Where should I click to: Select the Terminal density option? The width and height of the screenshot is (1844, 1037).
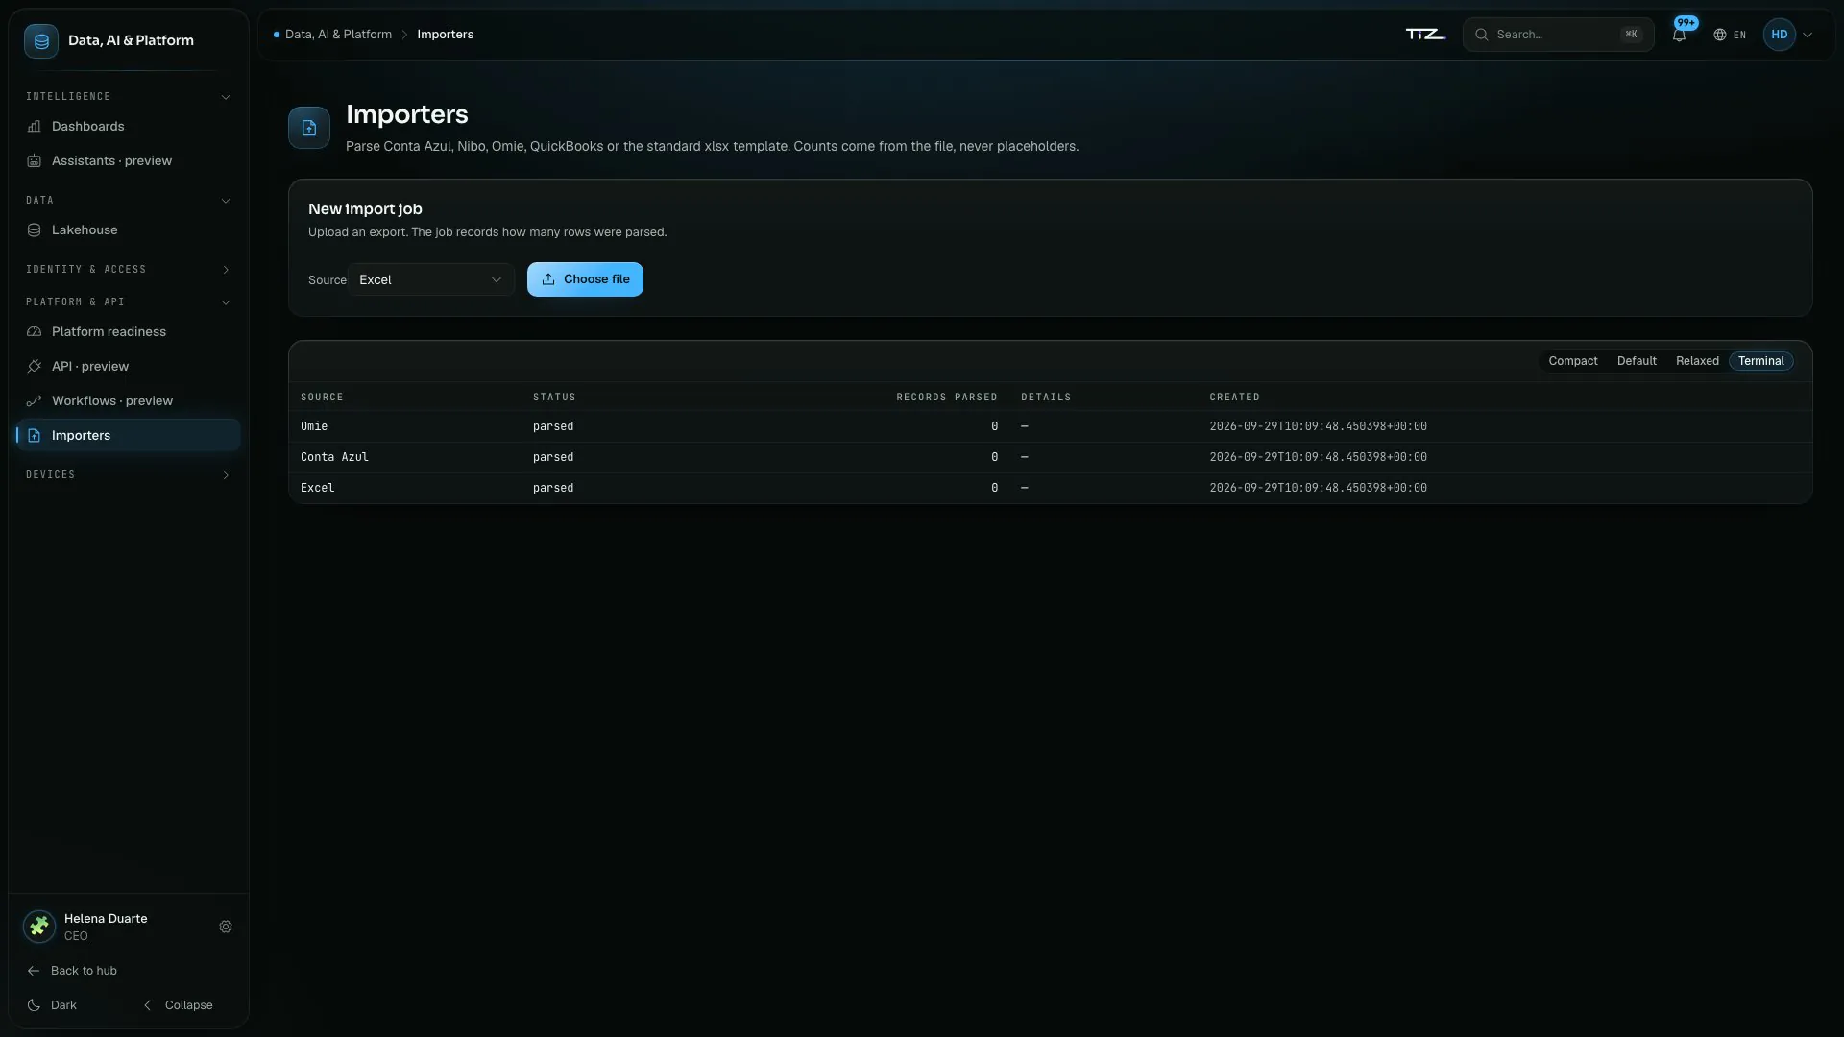click(x=1760, y=361)
